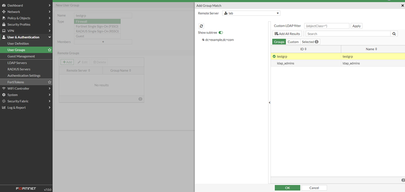
Task: Click the ldap_admins cell in the Name column
Action: coord(373,63)
